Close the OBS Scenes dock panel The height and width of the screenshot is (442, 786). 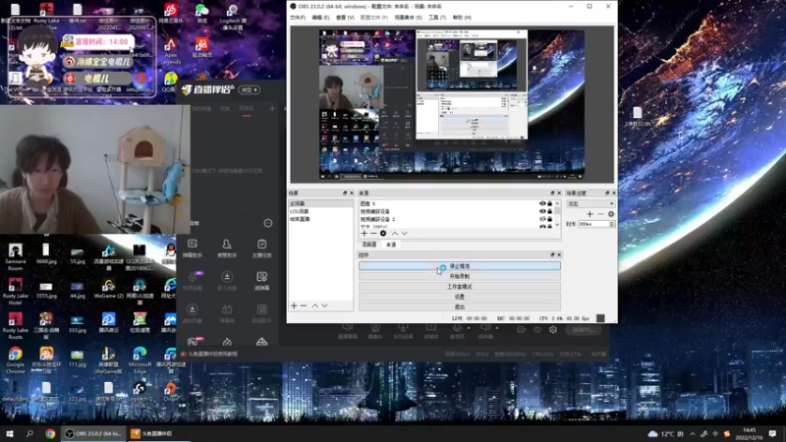352,193
